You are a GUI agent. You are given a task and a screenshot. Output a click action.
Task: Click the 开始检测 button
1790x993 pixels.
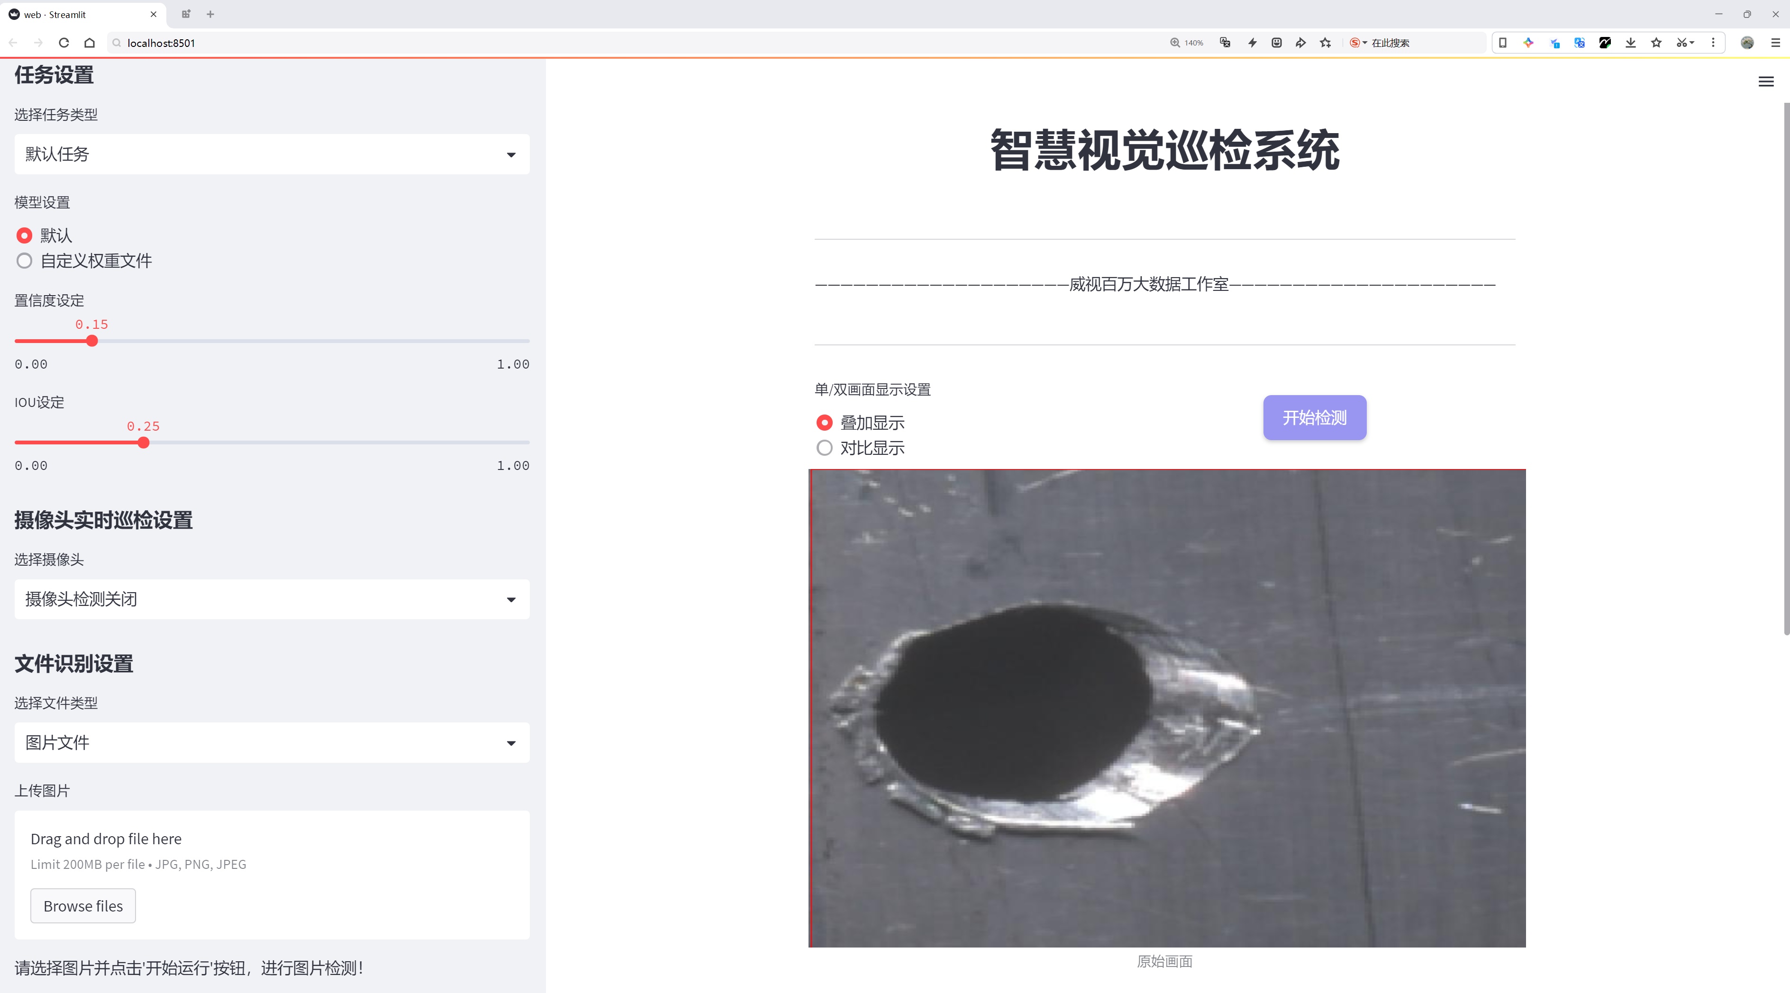coord(1315,417)
